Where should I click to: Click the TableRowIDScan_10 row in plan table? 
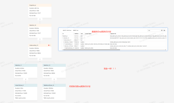pyautogui.click(x=114, y=48)
